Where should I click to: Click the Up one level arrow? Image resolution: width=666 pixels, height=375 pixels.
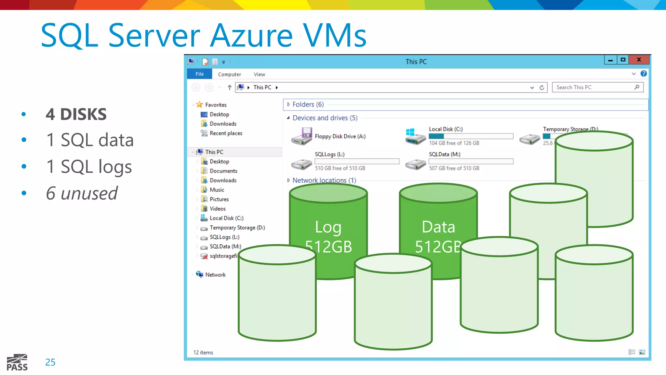point(230,87)
